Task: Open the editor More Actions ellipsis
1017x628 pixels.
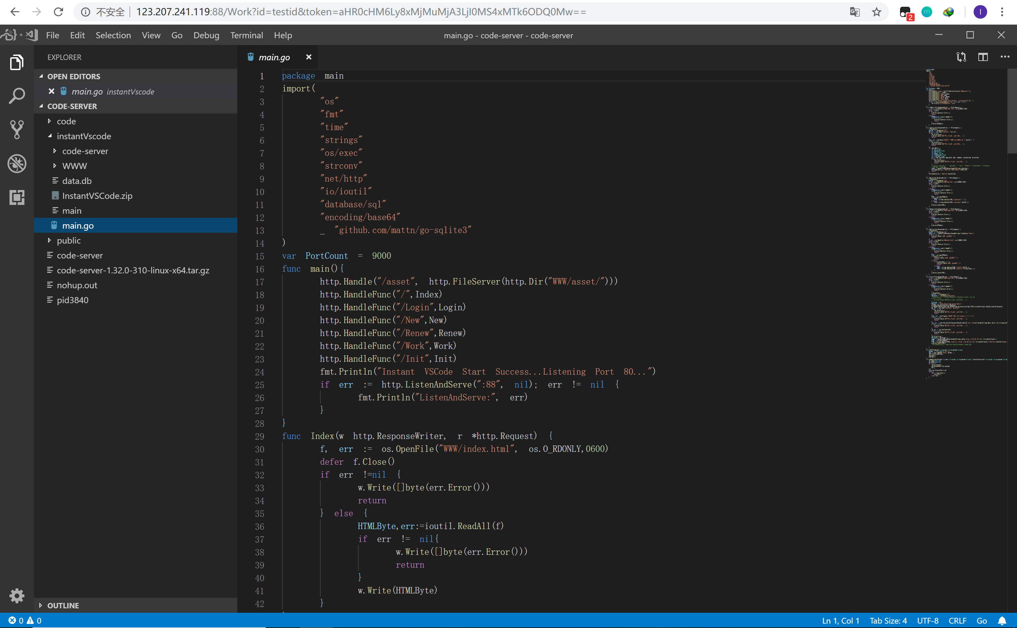Action: click(x=1005, y=57)
